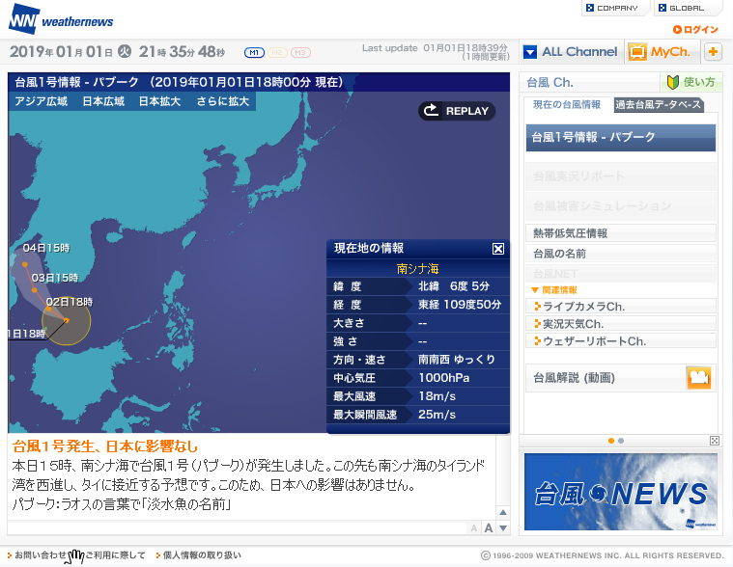Select the first orange banner dot
Viewport: 733px width, 567px height.
coord(611,441)
